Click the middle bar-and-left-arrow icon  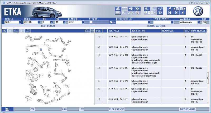[176, 13]
